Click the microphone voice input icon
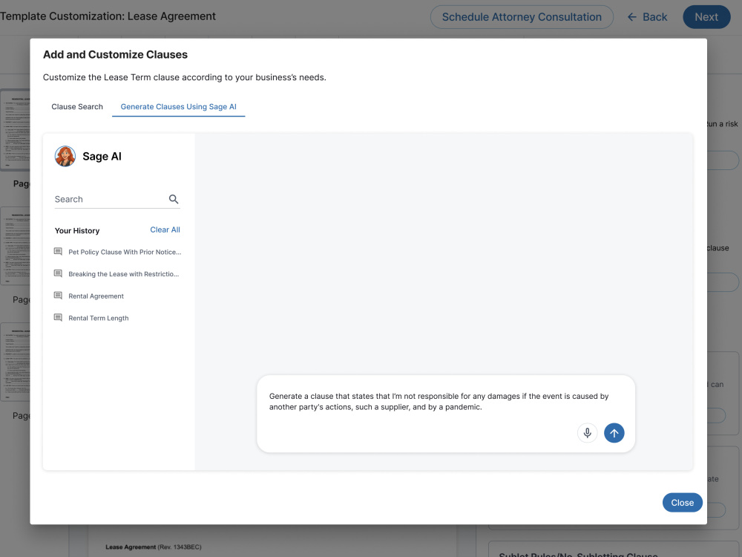 click(587, 433)
